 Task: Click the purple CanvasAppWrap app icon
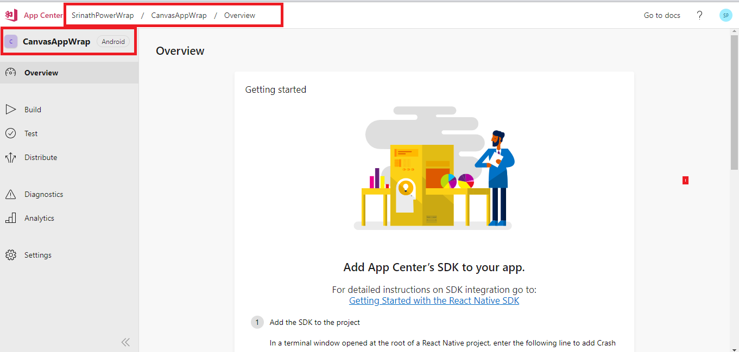(x=11, y=42)
